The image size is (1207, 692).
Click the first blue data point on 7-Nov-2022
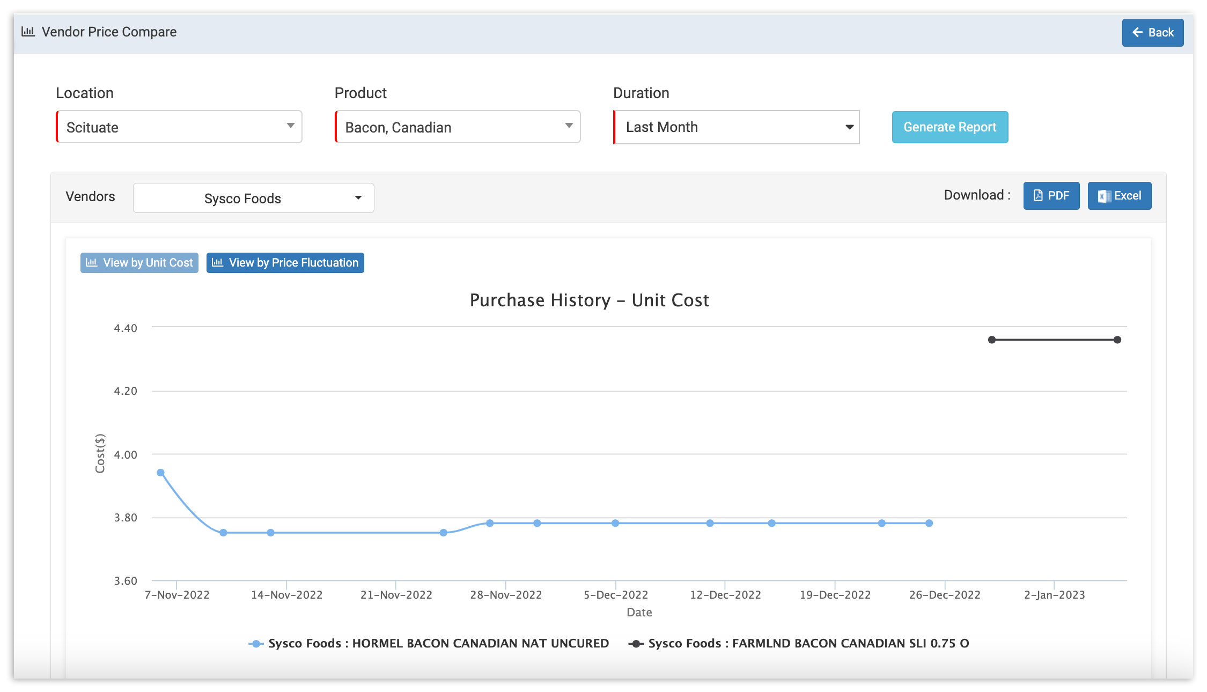[160, 473]
